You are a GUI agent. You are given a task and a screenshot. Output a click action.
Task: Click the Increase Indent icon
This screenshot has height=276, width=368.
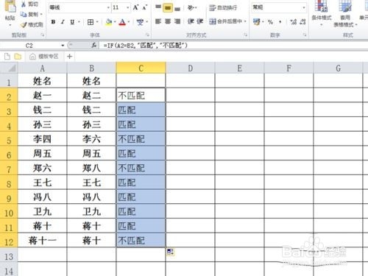click(x=200, y=21)
